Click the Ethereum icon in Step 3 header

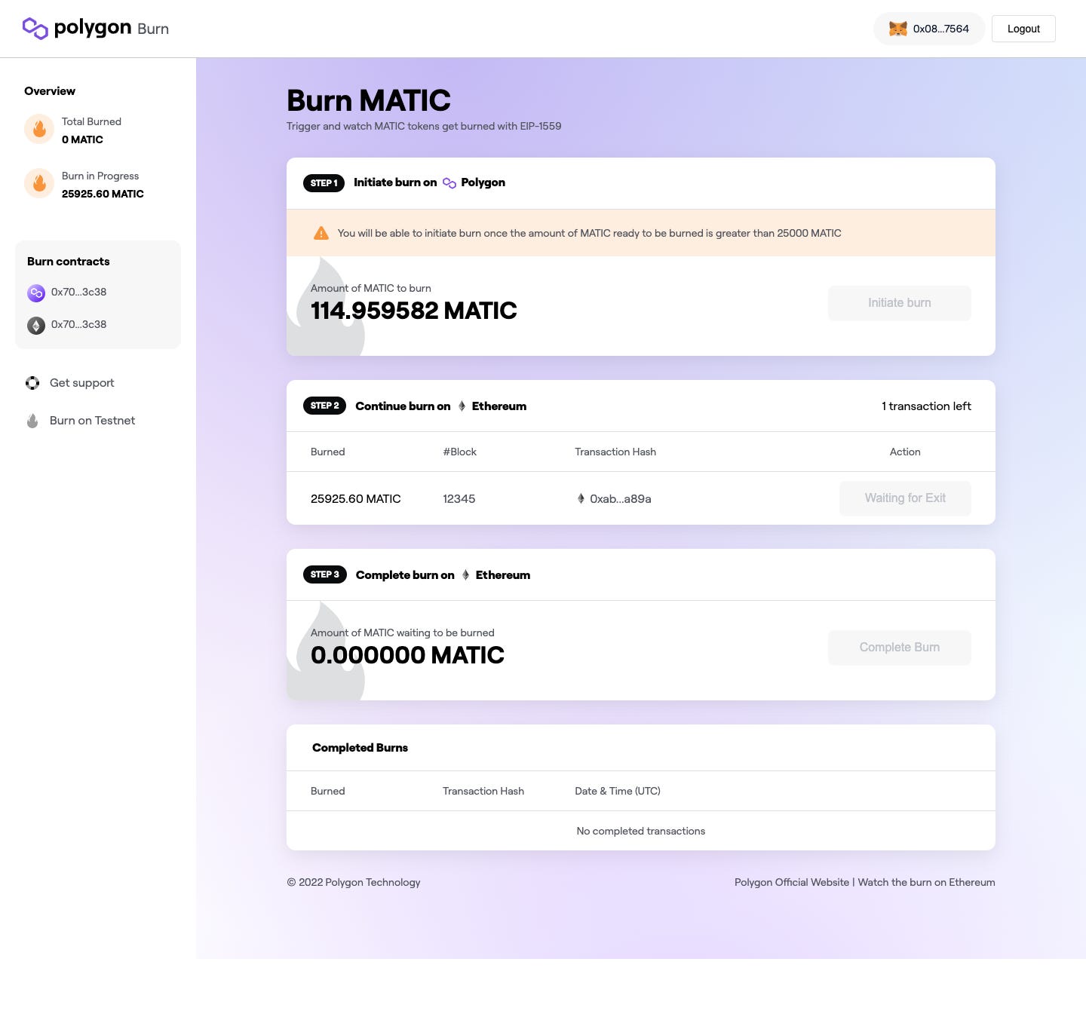point(465,575)
